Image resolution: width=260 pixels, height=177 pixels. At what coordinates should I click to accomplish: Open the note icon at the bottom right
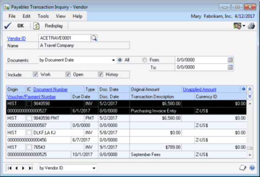pyautogui.click(x=243, y=167)
